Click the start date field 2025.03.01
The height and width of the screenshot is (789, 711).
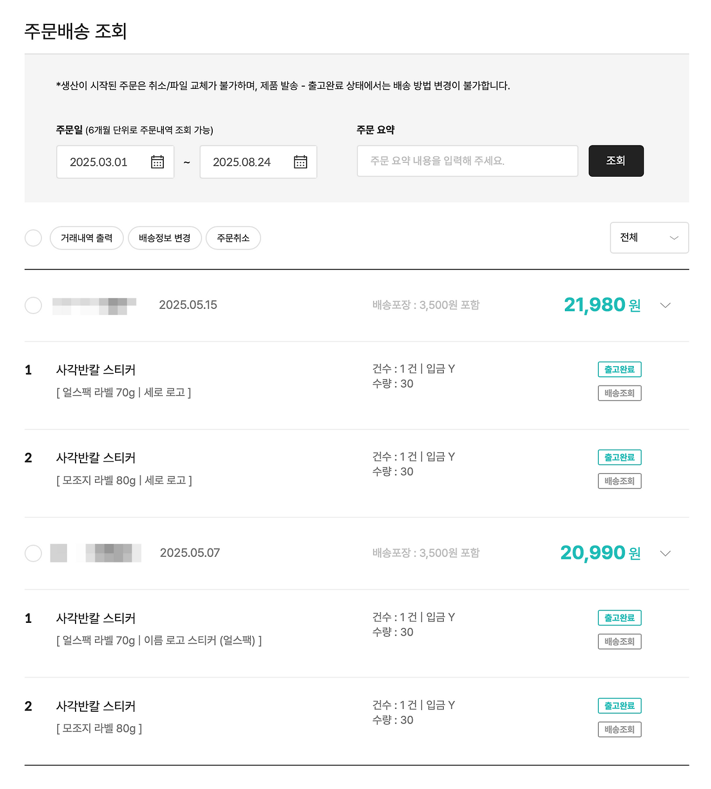click(99, 162)
